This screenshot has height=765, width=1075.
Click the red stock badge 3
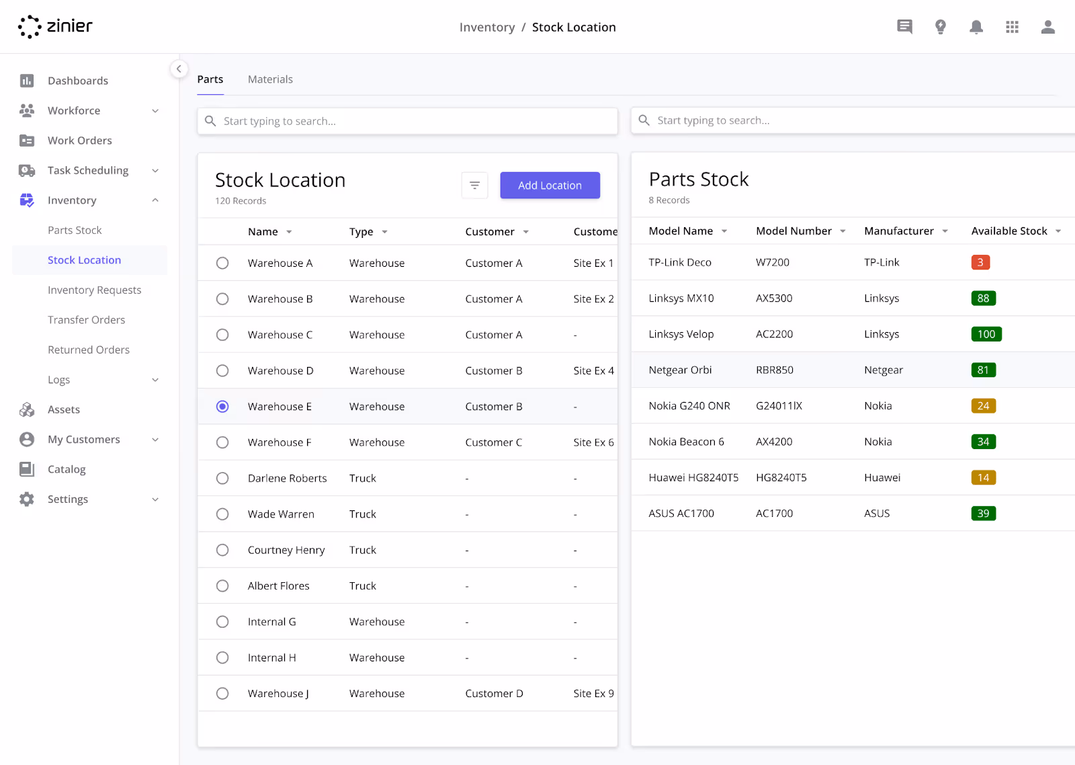tap(980, 262)
